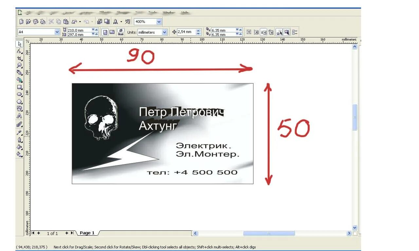Image resolution: width=419 pixels, height=251 pixels.
Task: Toggle Snap to grid button
Action: click(249, 32)
